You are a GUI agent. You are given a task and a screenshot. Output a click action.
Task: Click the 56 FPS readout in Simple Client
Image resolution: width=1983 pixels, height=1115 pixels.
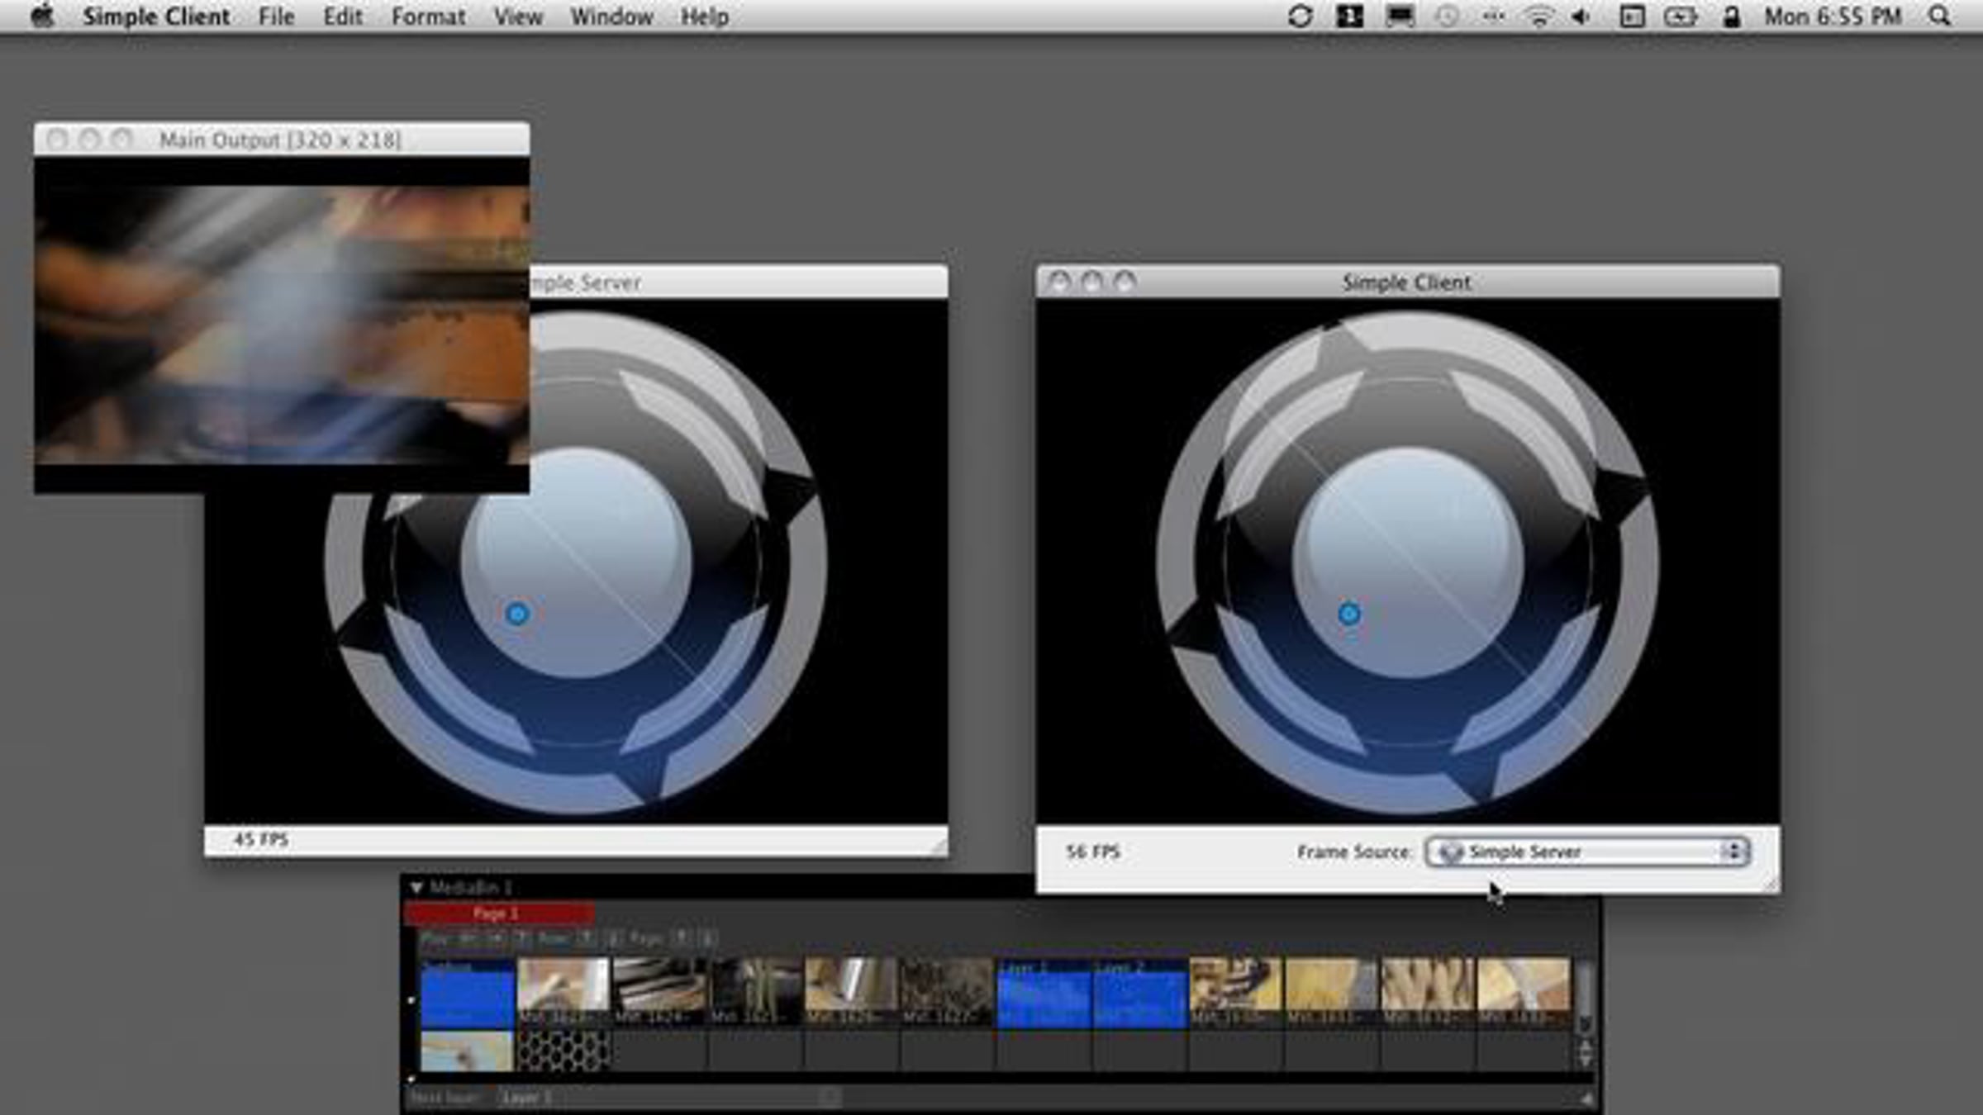click(x=1092, y=852)
